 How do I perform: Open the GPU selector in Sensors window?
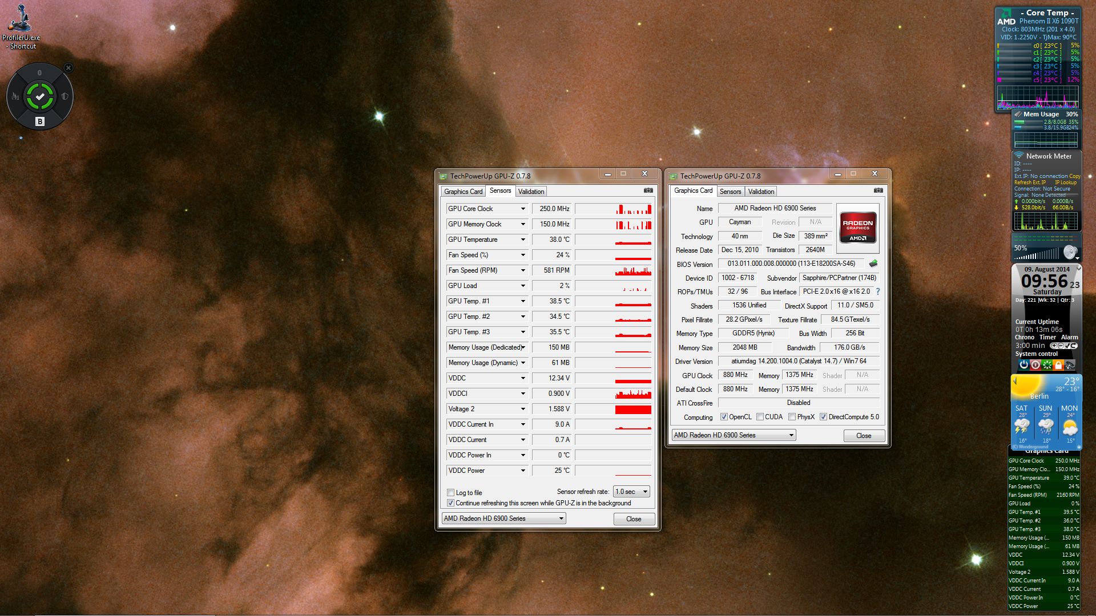coord(503,518)
